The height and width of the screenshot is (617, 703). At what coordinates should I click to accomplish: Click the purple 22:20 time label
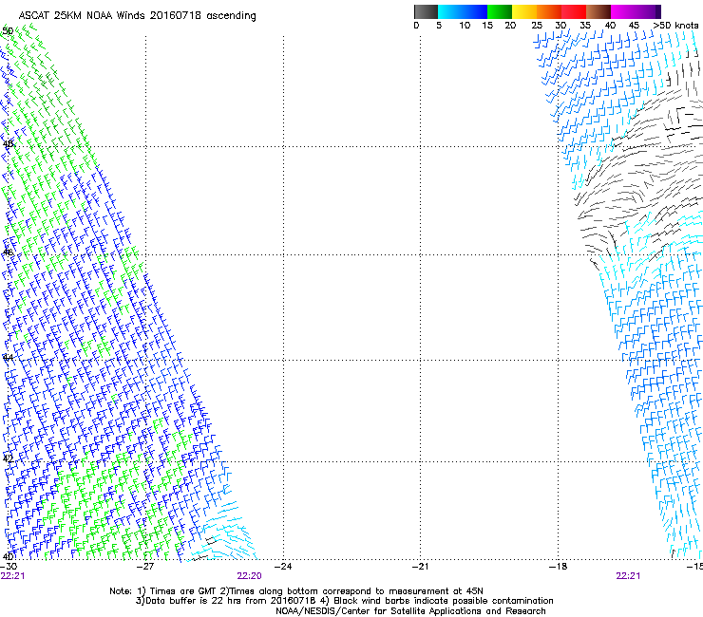[x=249, y=576]
